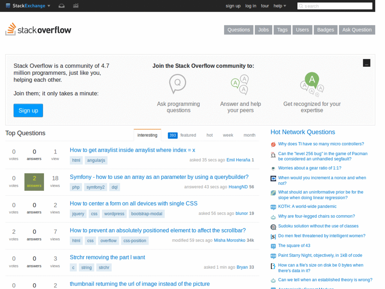Click the Ask Question button
Viewport: 385px width, 289px height.
coord(357,30)
